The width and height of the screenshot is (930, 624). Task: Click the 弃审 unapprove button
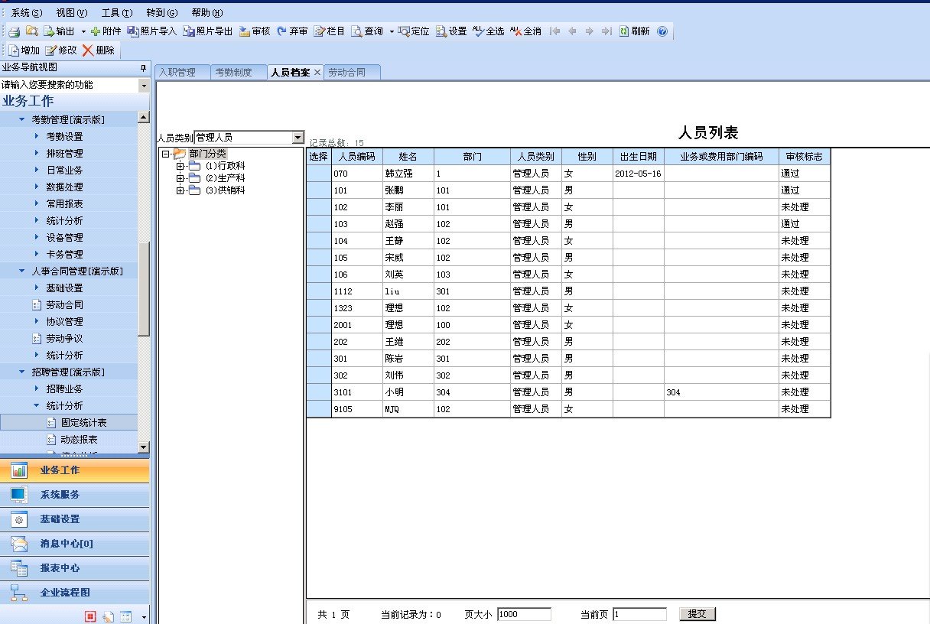[292, 31]
